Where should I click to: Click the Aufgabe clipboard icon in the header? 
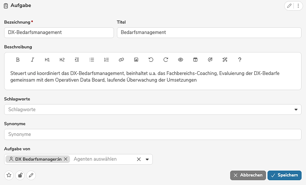(x=6, y=6)
